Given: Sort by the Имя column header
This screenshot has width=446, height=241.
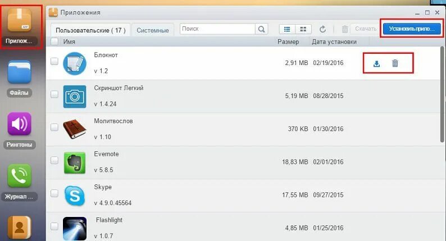Looking at the screenshot, I should click(x=69, y=41).
